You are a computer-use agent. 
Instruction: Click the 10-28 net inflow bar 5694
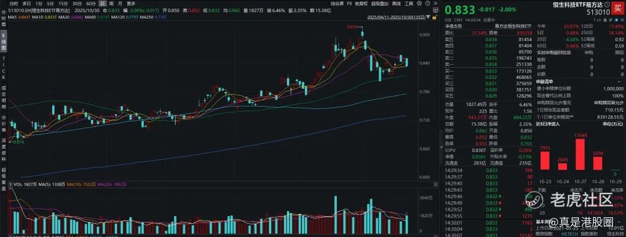(598, 163)
